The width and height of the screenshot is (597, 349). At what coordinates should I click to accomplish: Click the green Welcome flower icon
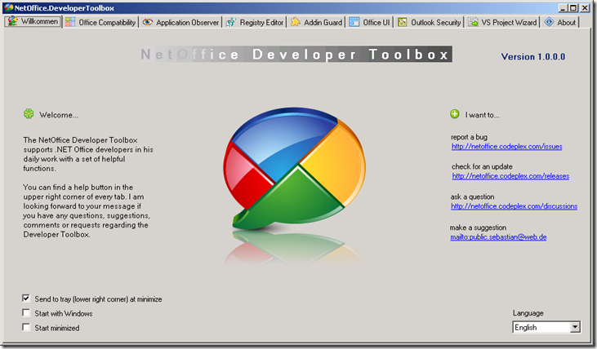(29, 113)
